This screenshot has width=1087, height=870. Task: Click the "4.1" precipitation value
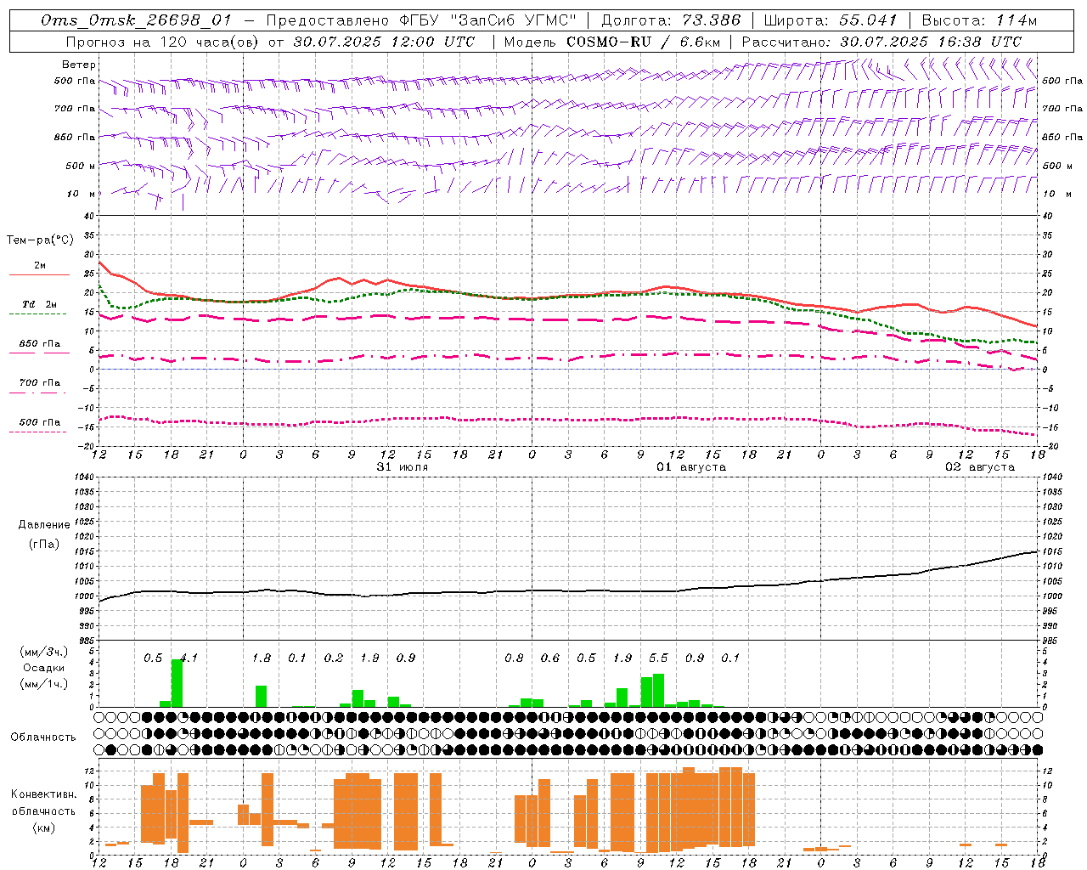point(189,658)
